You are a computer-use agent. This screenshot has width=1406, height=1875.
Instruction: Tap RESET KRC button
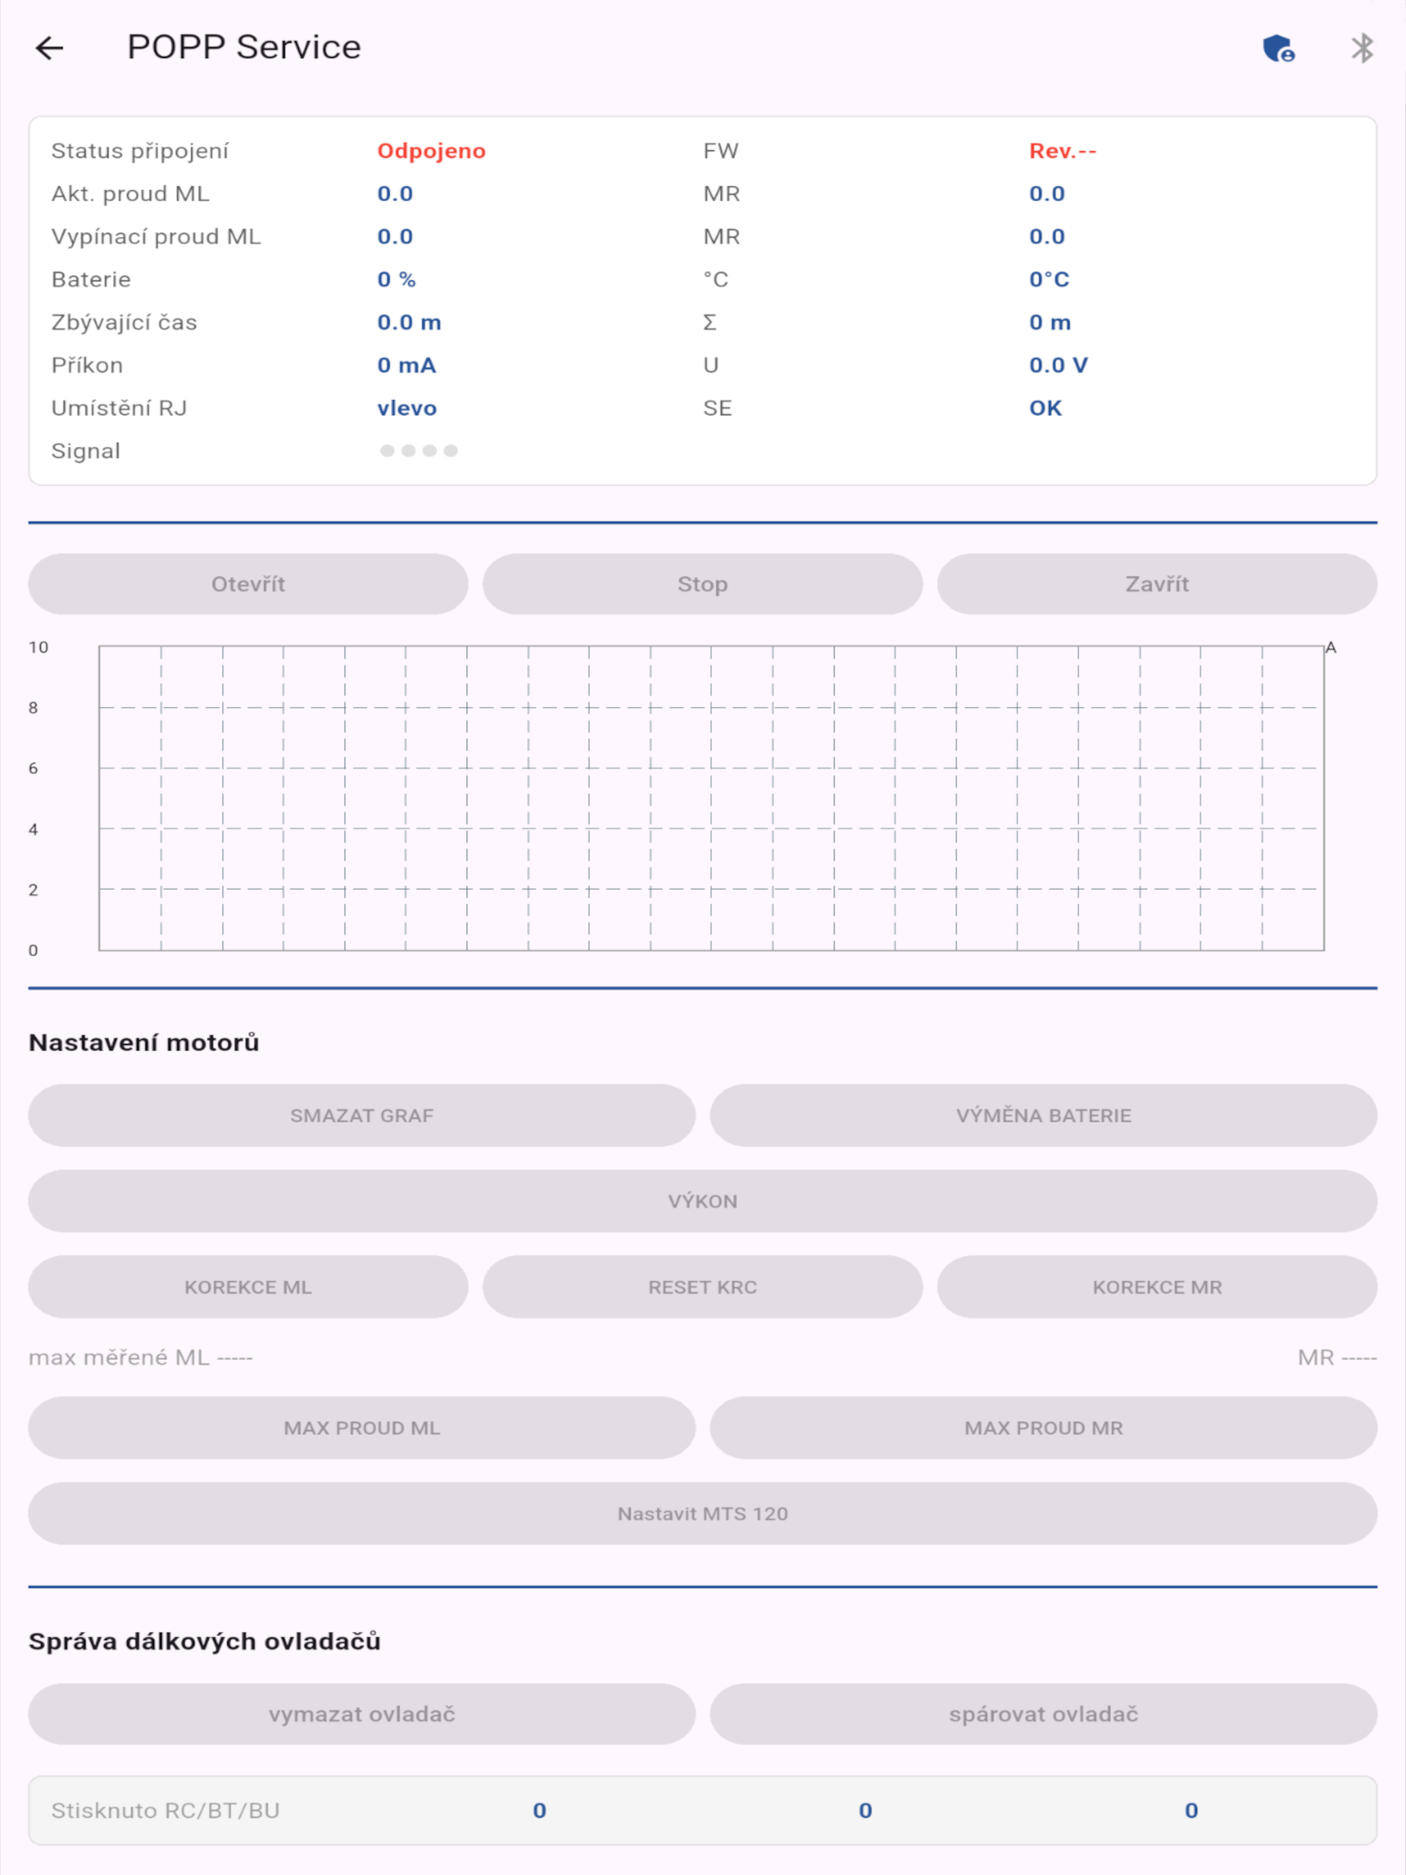click(702, 1287)
